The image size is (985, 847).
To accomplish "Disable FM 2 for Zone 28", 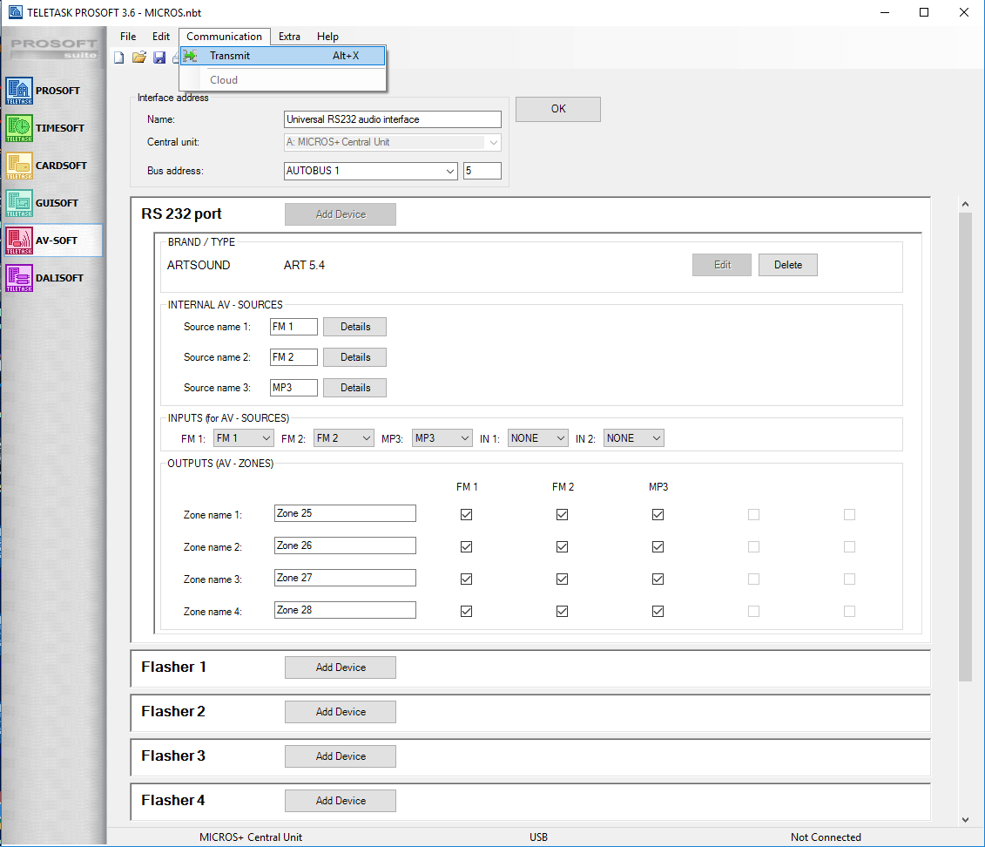I will 562,612.
